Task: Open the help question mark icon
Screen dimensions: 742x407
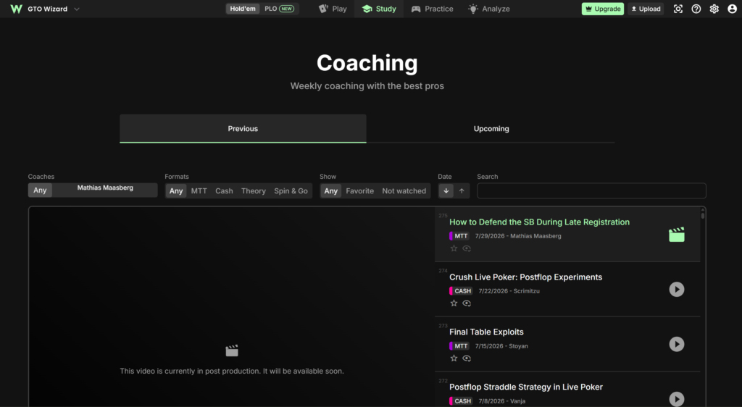Action: [696, 9]
